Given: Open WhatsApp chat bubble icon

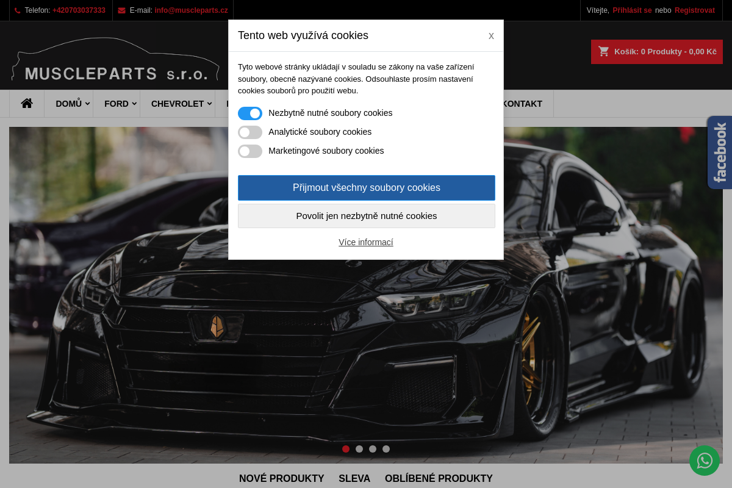Looking at the screenshot, I should click(705, 461).
